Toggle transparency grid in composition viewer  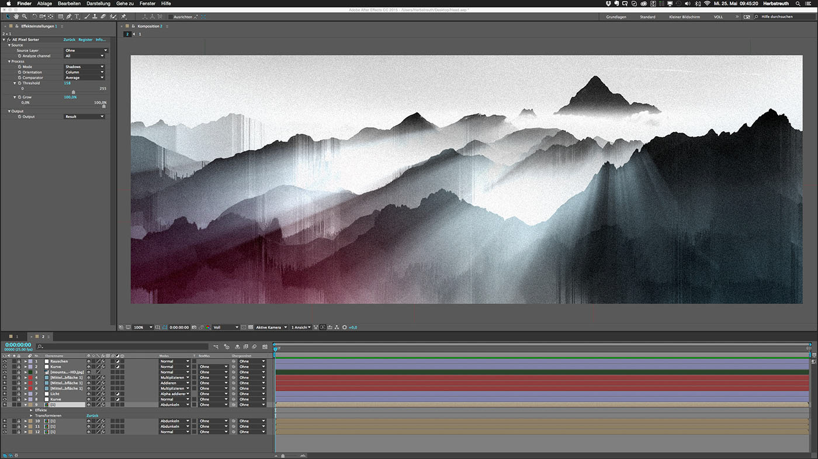tap(251, 327)
